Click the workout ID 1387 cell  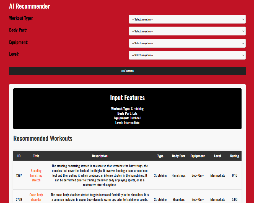coord(19,175)
